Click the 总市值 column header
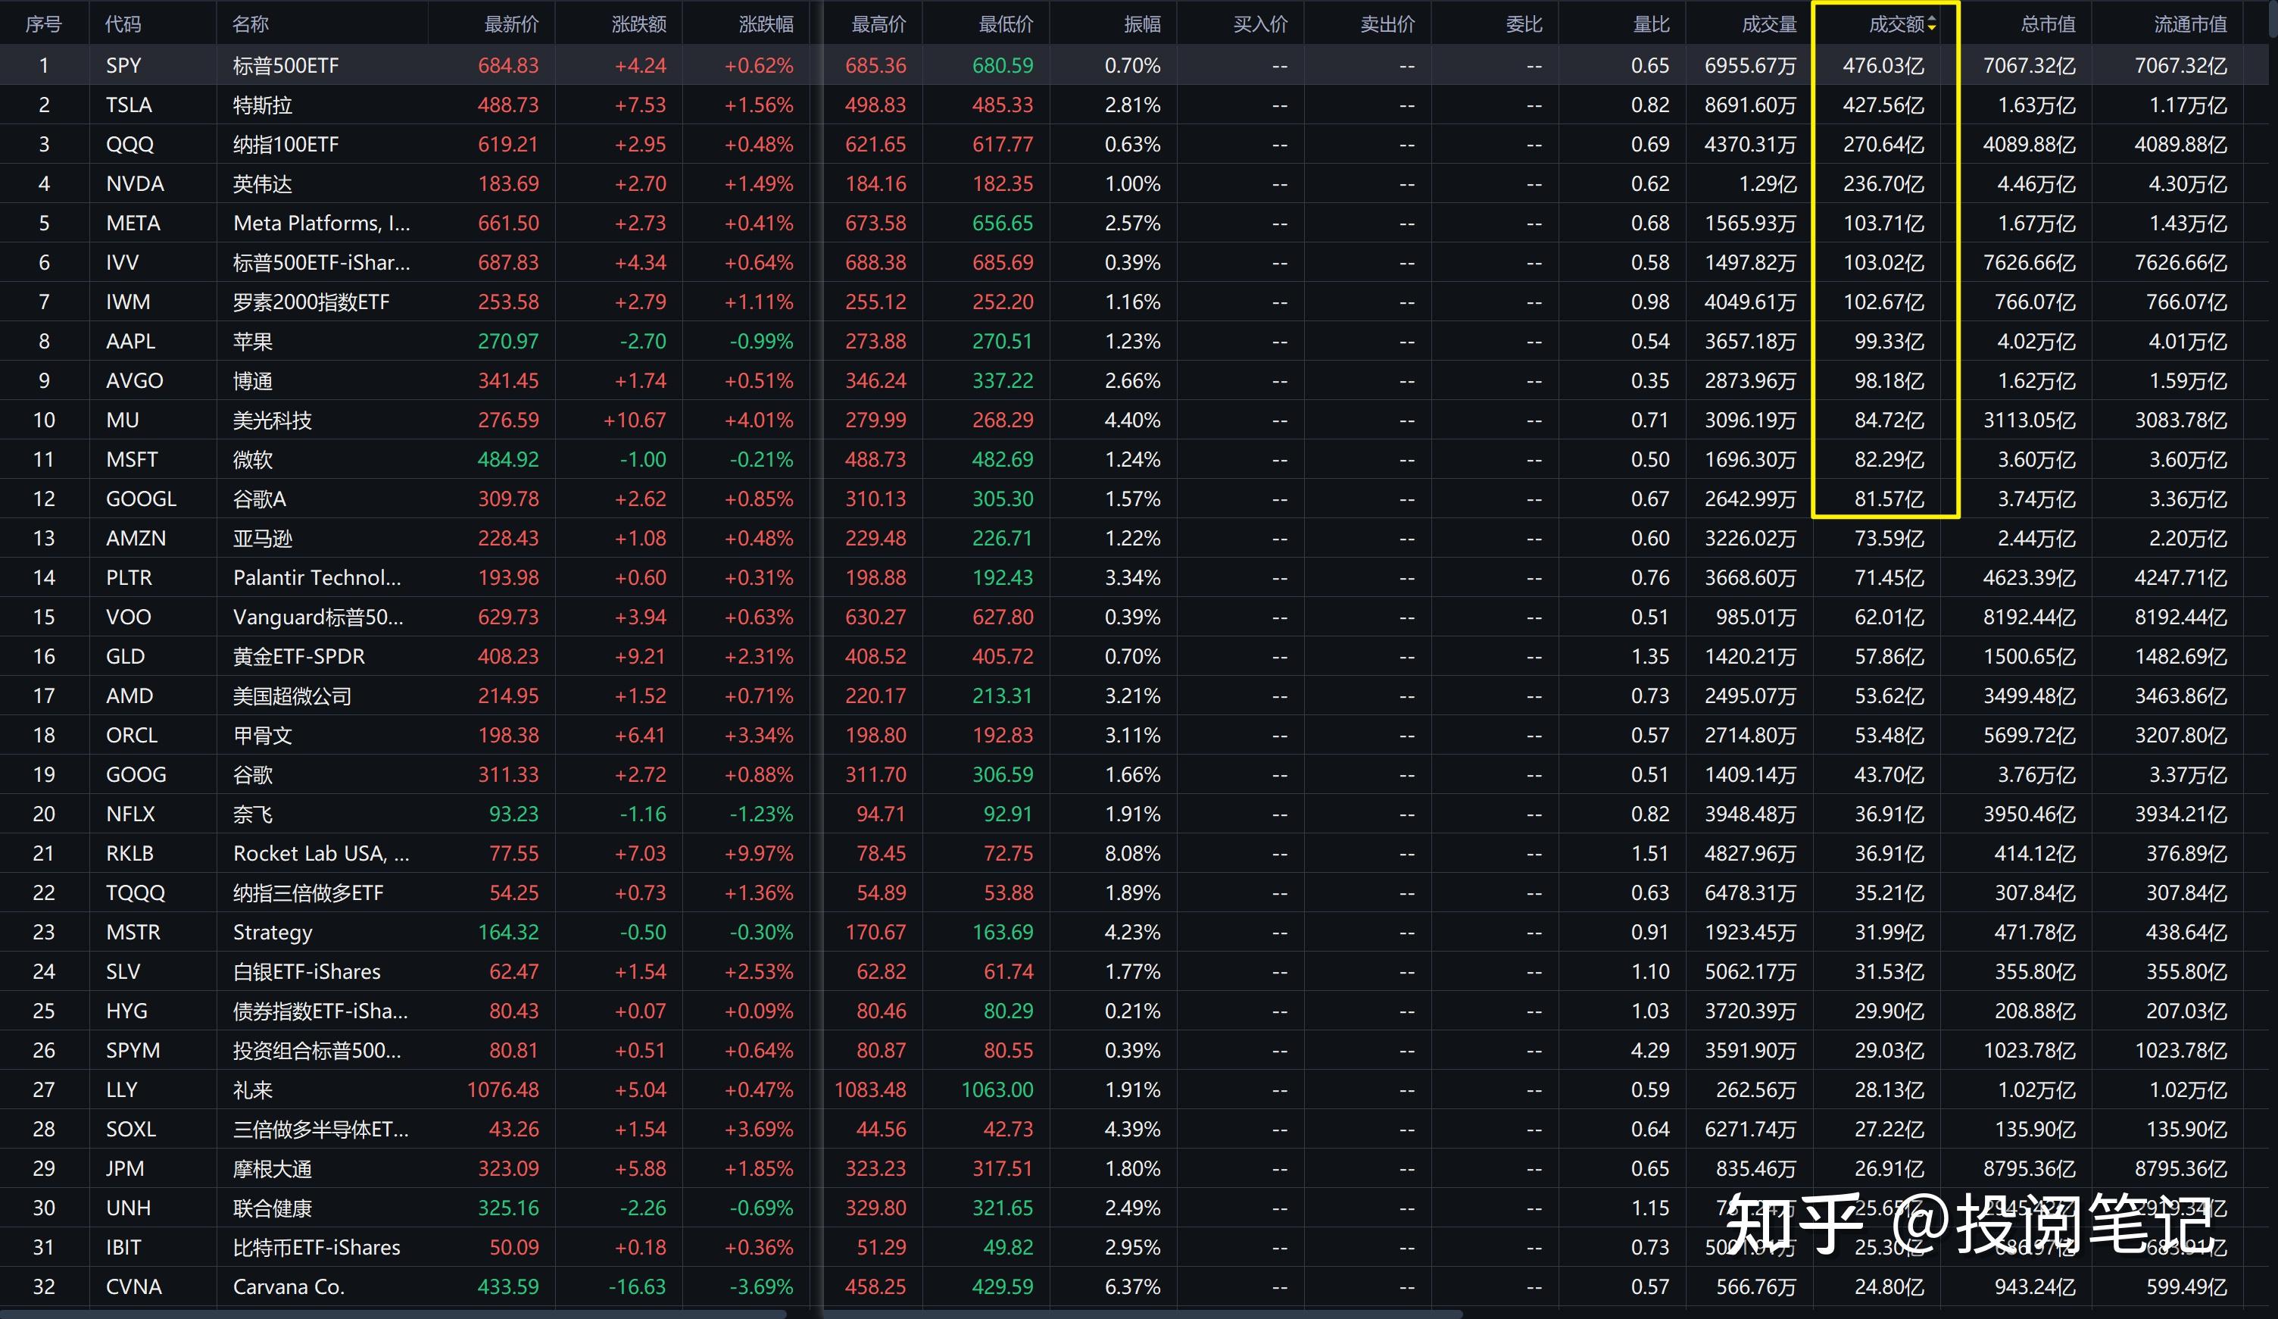 coord(2048,24)
